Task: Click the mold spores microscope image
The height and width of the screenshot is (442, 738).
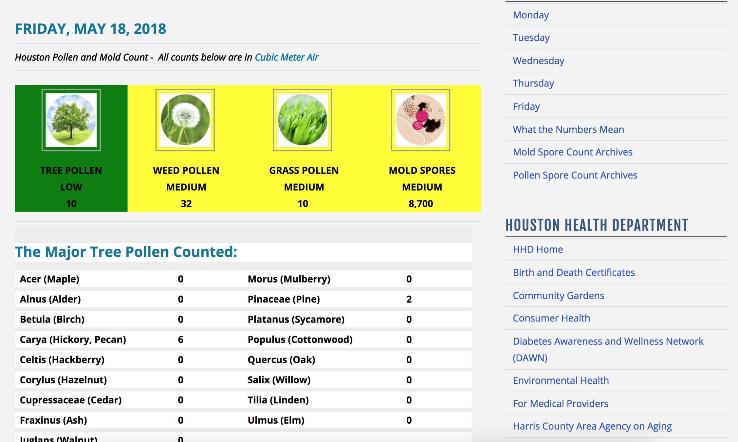Action: point(420,120)
